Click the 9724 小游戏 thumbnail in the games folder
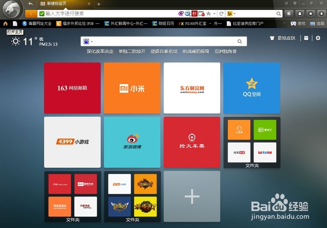 tap(119, 184)
